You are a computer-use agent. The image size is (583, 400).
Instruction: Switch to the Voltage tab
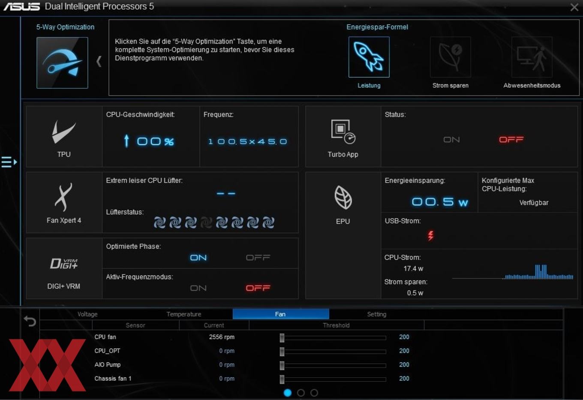pos(87,314)
